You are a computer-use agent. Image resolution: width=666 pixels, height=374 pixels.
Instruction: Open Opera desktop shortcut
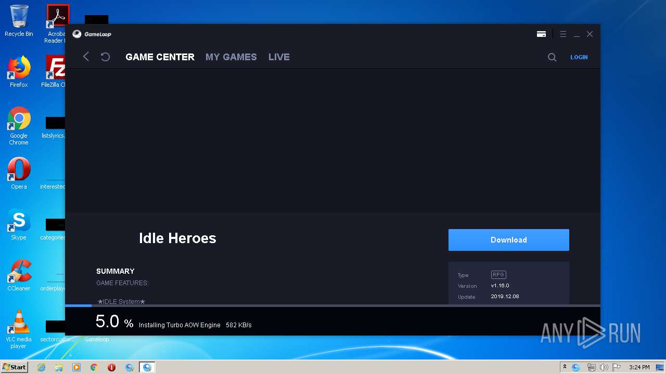tap(19, 173)
